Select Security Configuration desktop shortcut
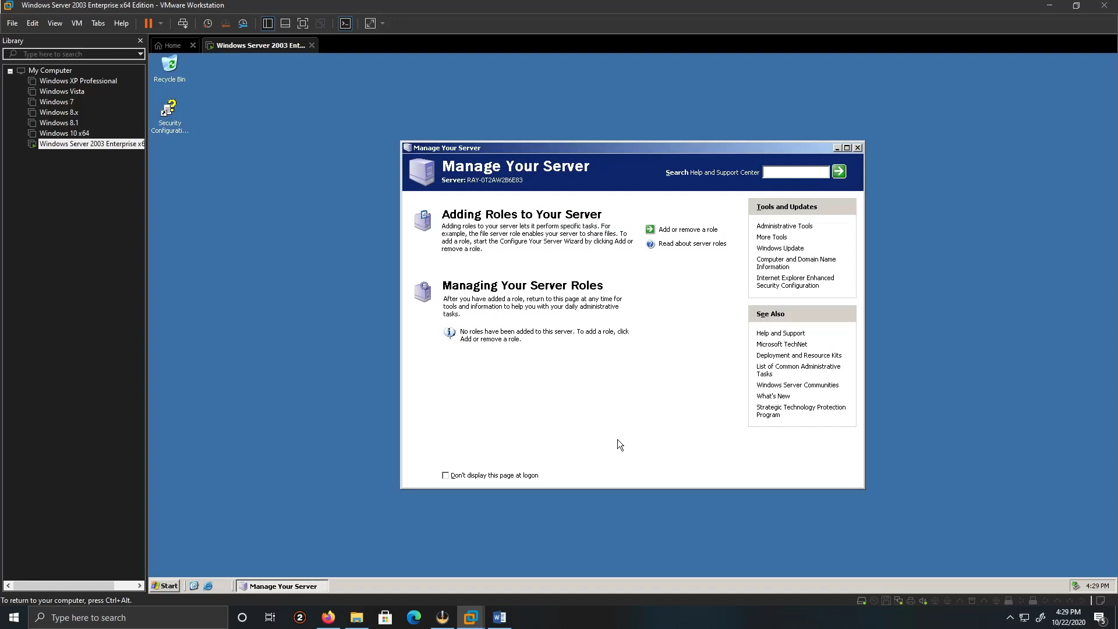This screenshot has width=1118, height=629. (169, 116)
